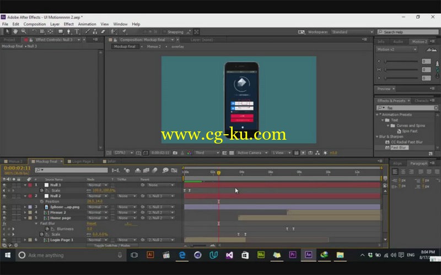Select the Type text tool

click(x=77, y=31)
